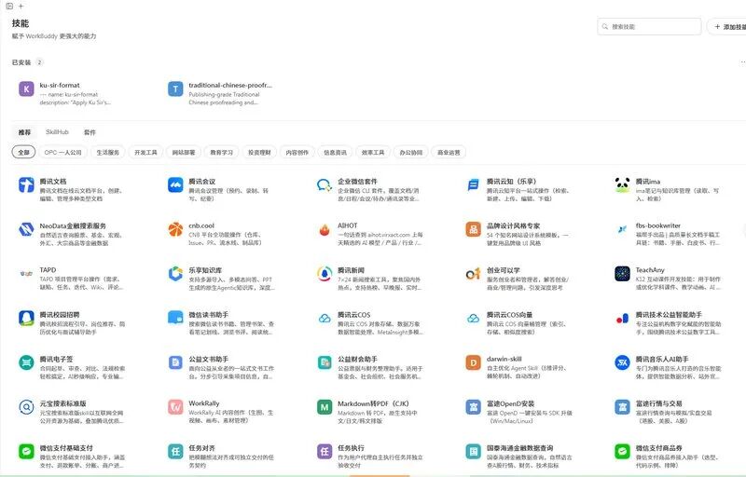This screenshot has height=477, width=746.
Task: Click the 任务对齐 teal icon
Action: click(175, 451)
